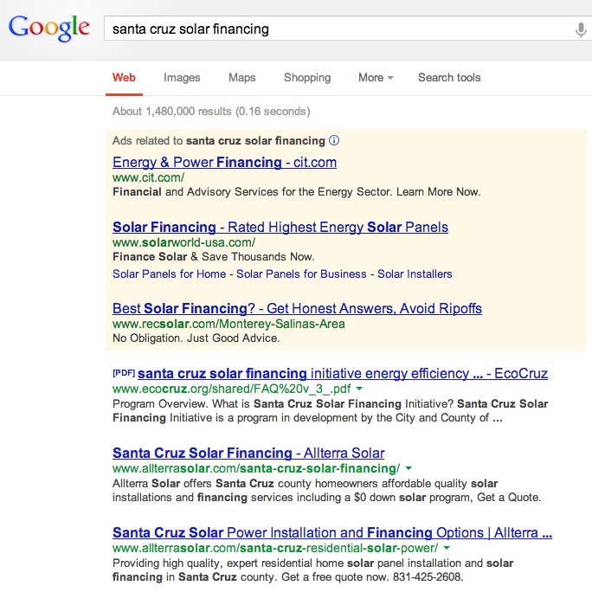Click the Google logo
Viewport: 592px width, 605px height.
click(x=49, y=28)
